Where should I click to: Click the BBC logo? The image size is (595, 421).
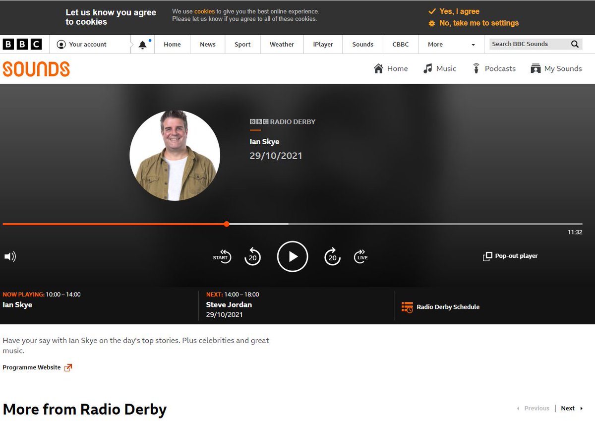(x=22, y=44)
